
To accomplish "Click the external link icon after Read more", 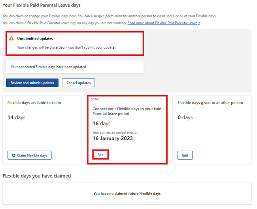I will 199,23.
